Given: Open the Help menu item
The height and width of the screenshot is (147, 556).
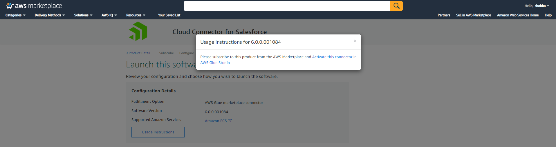Looking at the screenshot, I should 548,15.
